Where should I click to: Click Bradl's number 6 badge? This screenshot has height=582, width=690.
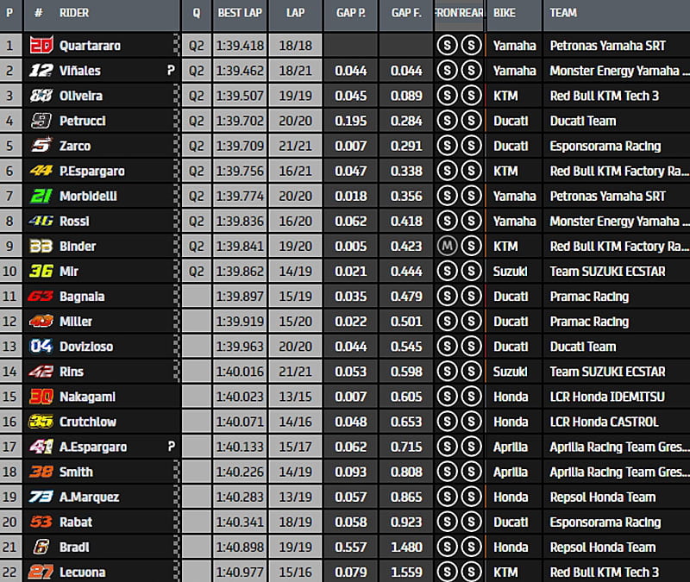41,547
